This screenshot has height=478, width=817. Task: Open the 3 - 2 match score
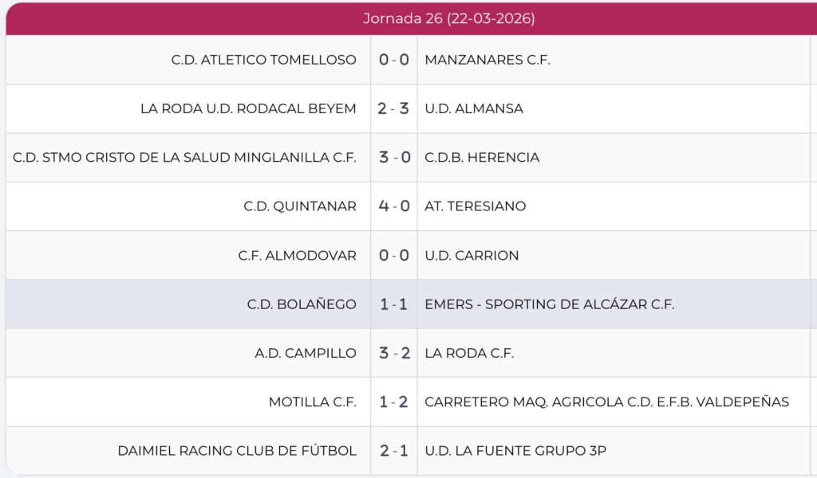coord(393,353)
